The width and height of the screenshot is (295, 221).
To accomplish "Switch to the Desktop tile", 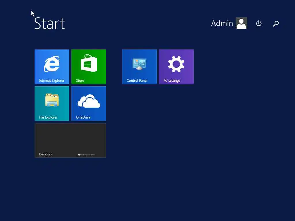I will [70, 140].
